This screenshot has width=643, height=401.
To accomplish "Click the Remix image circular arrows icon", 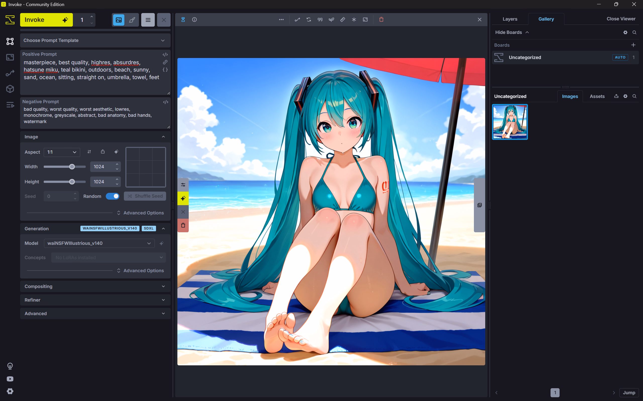I will (x=309, y=20).
